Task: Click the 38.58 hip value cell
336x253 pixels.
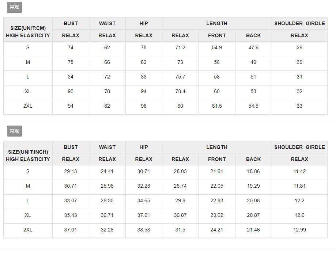Action: coord(144,230)
